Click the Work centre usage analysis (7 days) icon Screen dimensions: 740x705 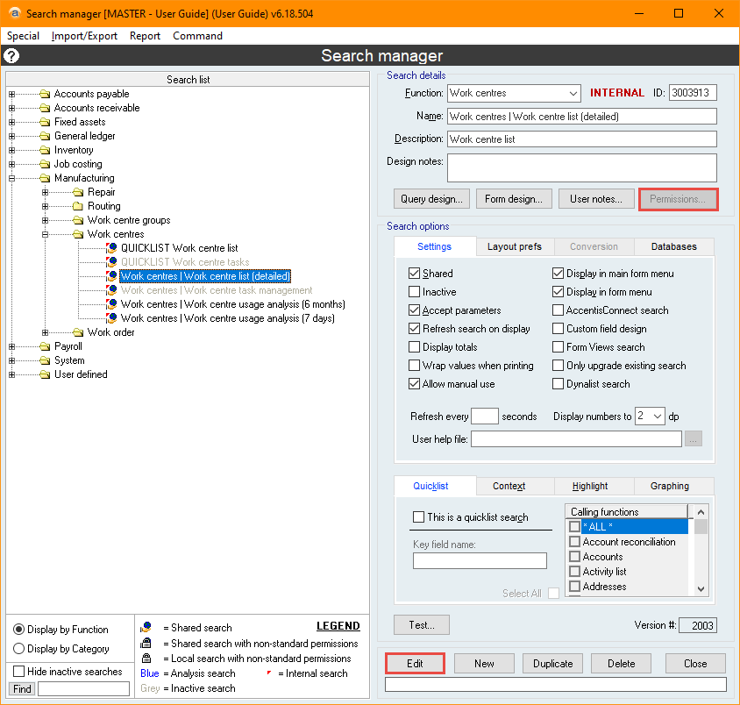point(111,318)
